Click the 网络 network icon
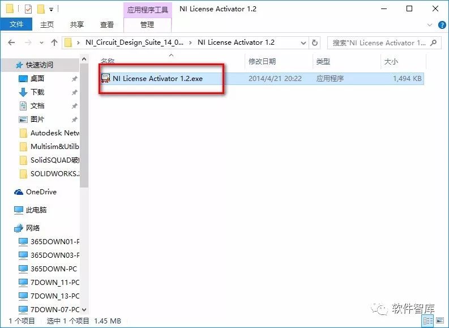Image resolution: width=449 pixels, height=328 pixels. click(19, 228)
